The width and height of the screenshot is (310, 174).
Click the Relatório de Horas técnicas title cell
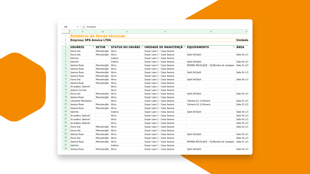point(98,36)
